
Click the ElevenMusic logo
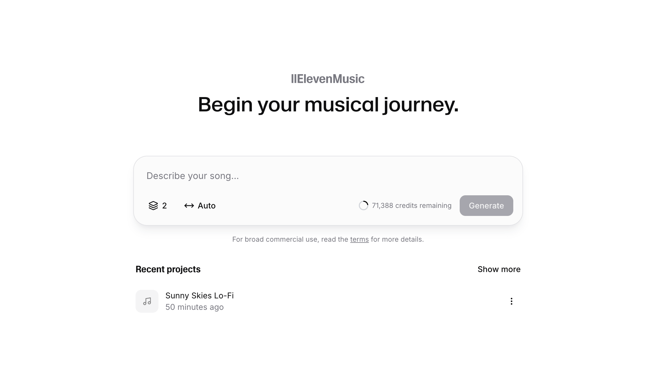tap(328, 79)
